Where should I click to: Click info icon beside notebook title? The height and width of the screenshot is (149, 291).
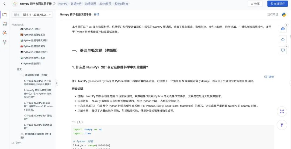[x=54, y=4]
